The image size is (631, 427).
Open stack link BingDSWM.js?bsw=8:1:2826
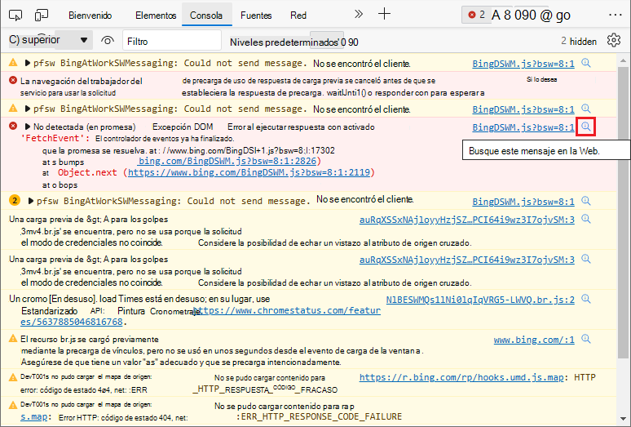[227, 161]
